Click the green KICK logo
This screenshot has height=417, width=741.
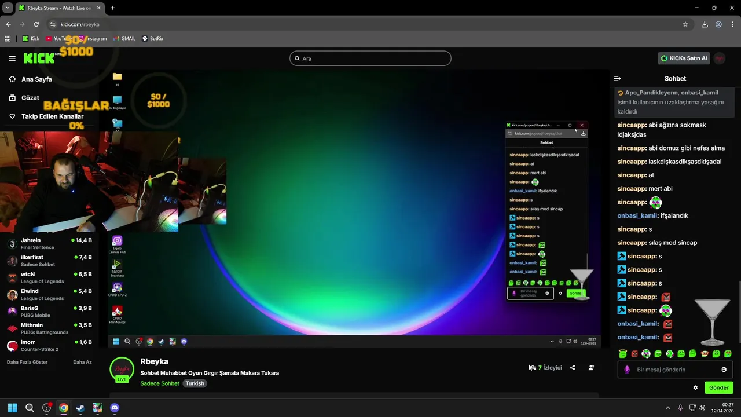(39, 58)
